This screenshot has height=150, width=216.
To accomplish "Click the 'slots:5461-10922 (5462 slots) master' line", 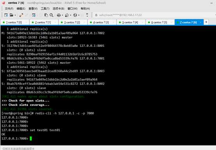I will 39,62.
